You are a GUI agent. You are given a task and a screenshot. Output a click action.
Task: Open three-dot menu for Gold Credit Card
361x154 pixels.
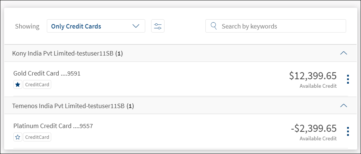click(x=348, y=79)
